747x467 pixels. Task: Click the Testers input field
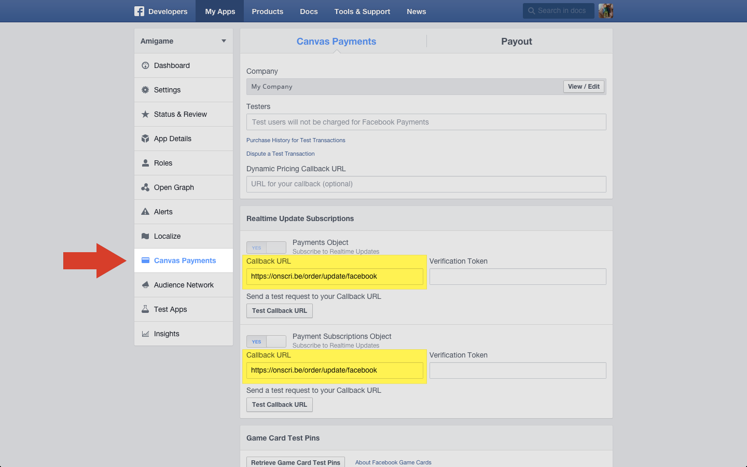tap(426, 122)
